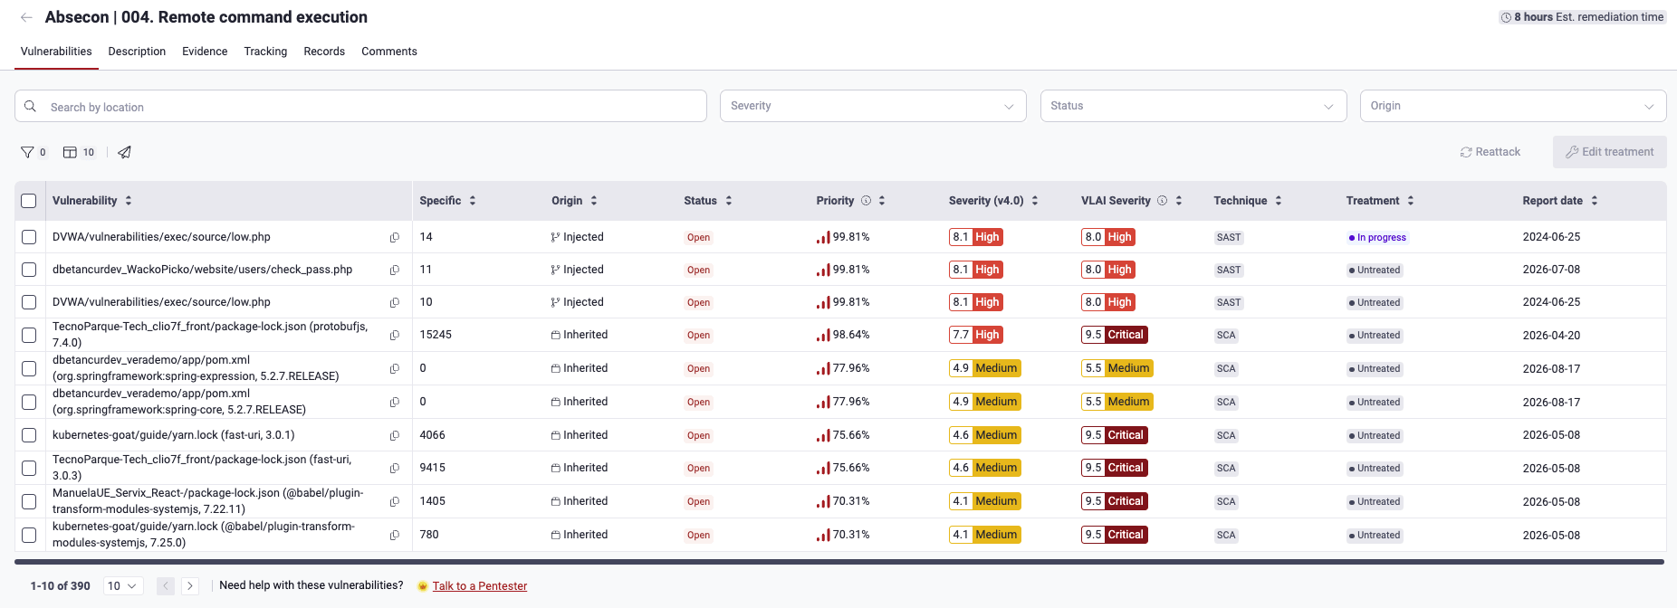The height and width of the screenshot is (608, 1677).
Task: Go back using the left arrow icon
Action: [26, 17]
